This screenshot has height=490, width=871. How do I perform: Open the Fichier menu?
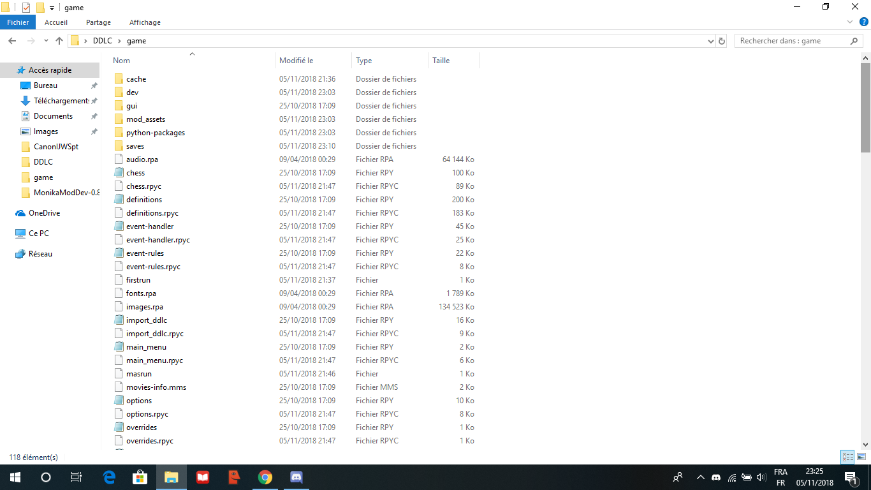click(x=18, y=22)
